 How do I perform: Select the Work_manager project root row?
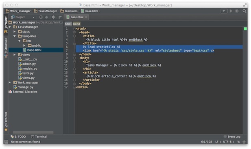pyautogui.click(x=36, y=22)
